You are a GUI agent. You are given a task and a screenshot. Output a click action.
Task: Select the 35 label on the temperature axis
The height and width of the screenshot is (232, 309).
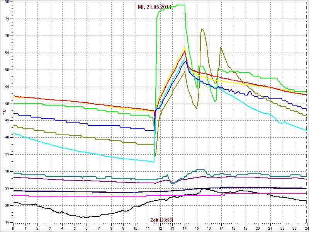[x=7, y=154]
